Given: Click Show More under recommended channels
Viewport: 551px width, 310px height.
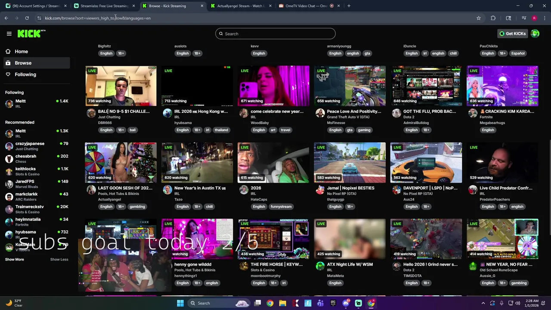Looking at the screenshot, I should click(x=15, y=260).
